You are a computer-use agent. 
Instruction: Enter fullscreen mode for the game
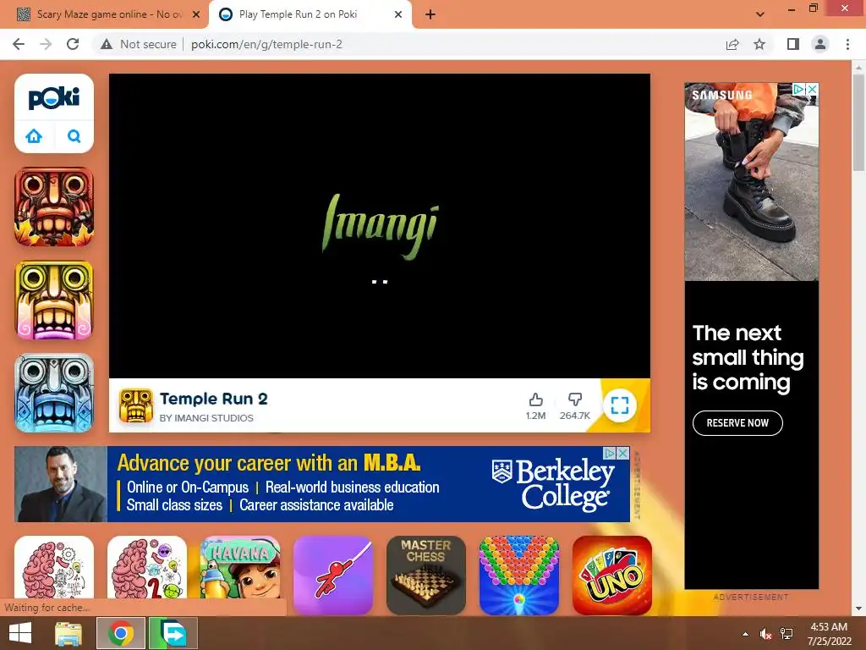(x=620, y=405)
